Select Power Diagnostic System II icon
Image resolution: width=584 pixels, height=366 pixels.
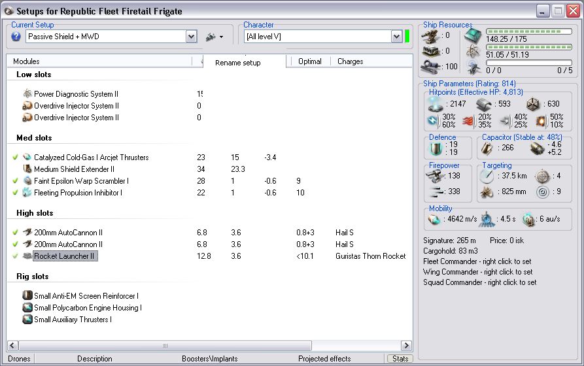coord(27,93)
